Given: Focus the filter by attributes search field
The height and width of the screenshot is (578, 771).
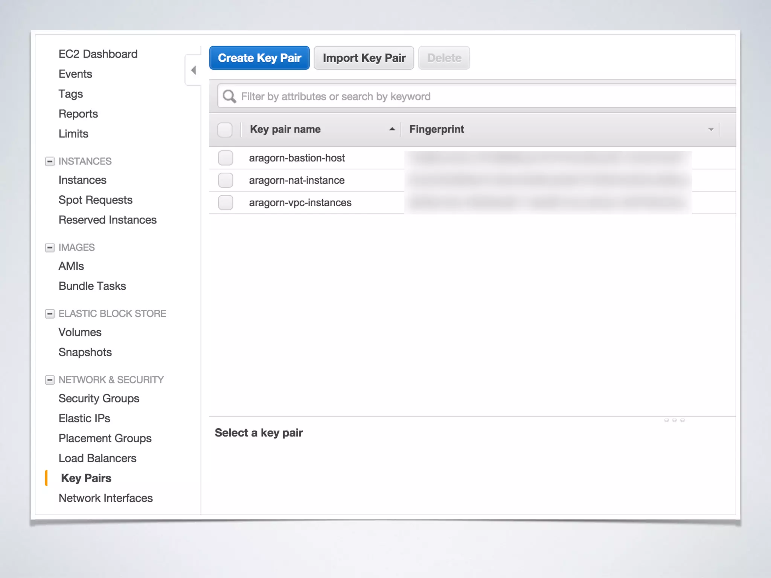Looking at the screenshot, I should [x=452, y=97].
